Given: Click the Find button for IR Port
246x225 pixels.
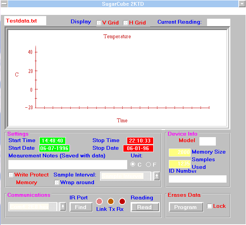Looking at the screenshot, I should point(81,207).
